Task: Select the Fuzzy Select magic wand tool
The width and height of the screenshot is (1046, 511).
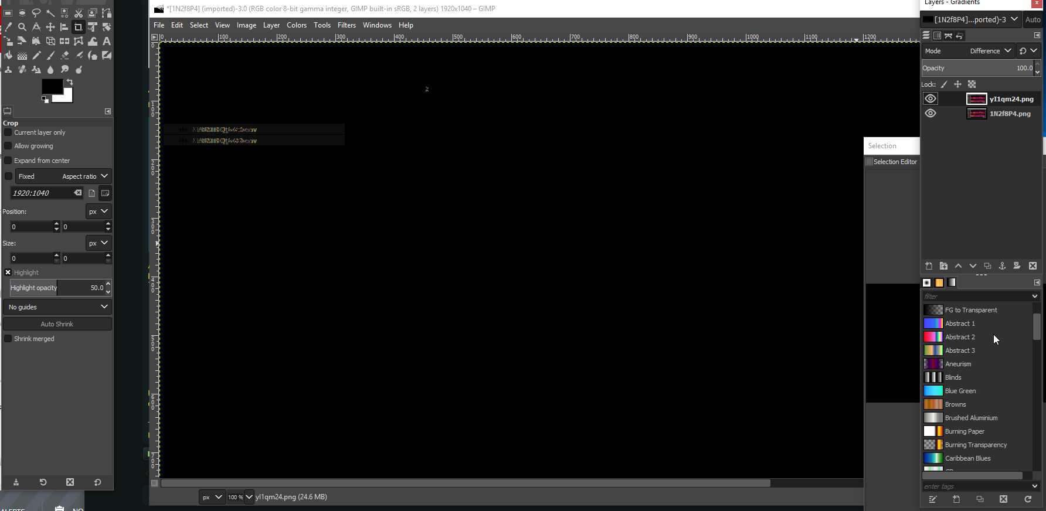Action: 50,13
